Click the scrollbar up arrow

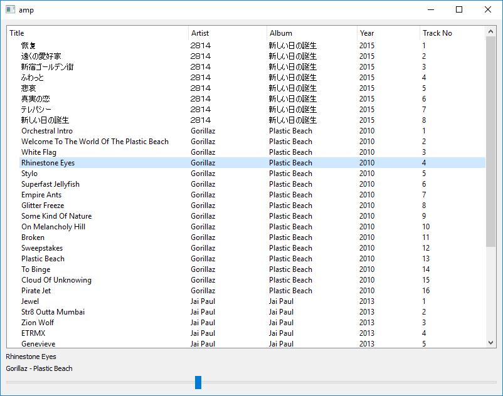point(490,31)
